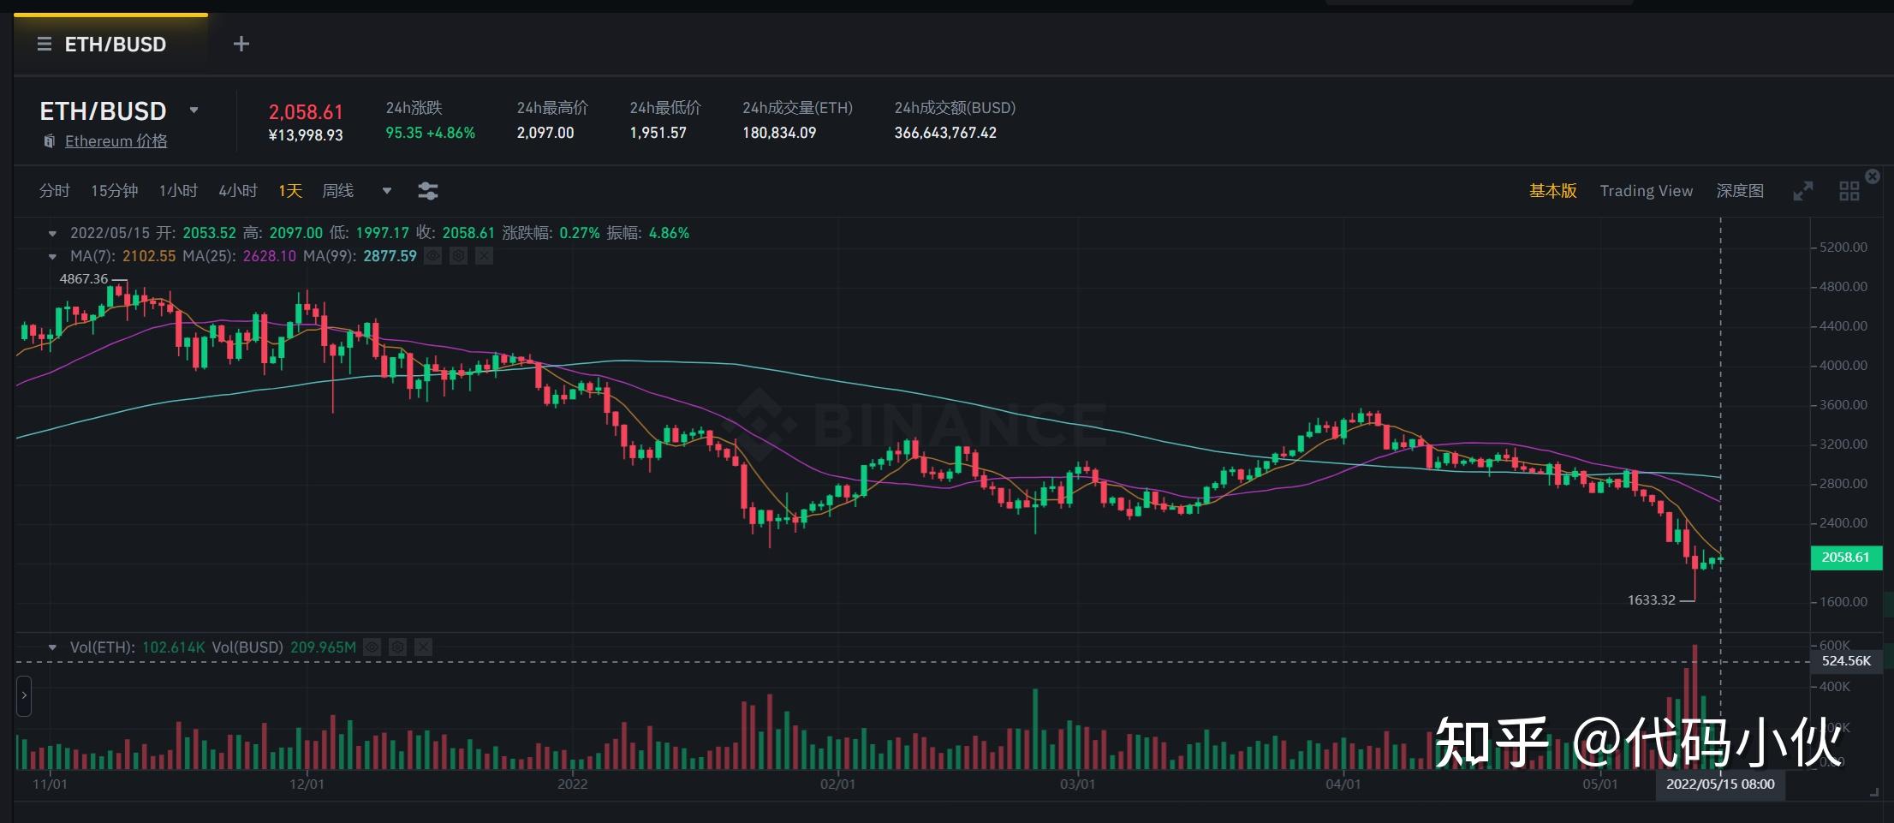
Task: Open chart indicator settings sliders icon
Action: [427, 191]
